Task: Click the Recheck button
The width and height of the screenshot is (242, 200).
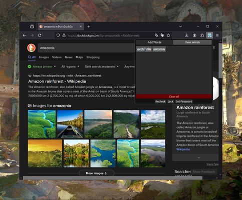Action: 160,101
